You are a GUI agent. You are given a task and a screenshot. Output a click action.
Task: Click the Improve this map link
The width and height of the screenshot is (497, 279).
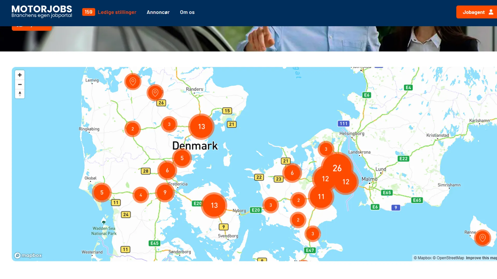(x=480, y=258)
